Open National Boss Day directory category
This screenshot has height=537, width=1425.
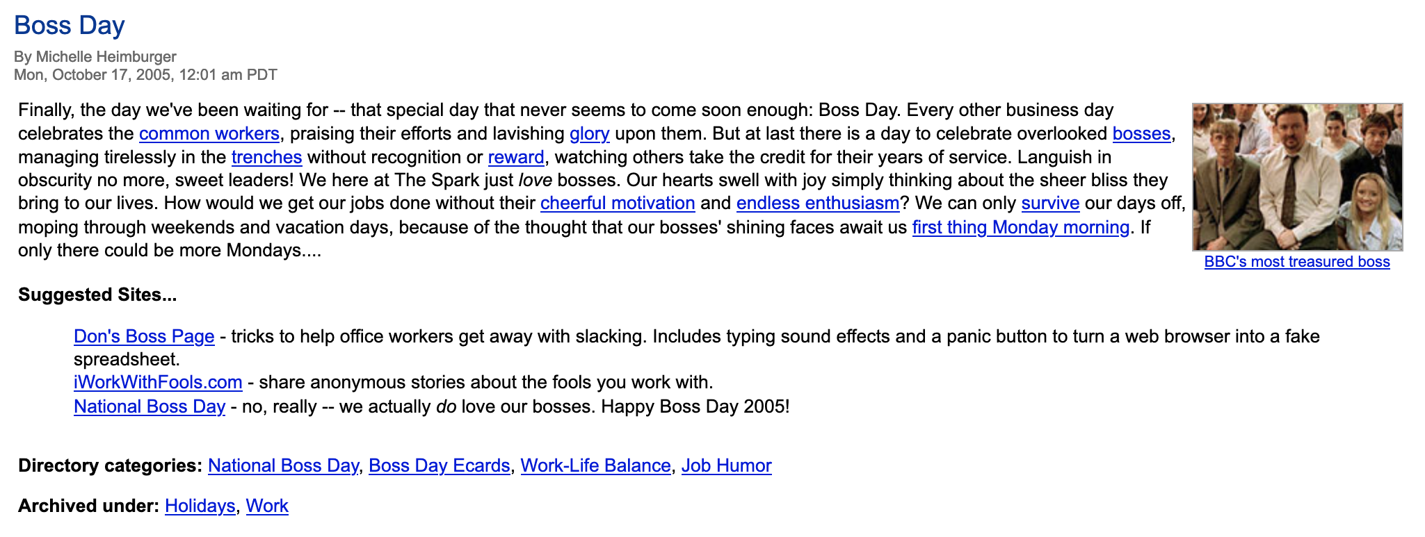(283, 465)
